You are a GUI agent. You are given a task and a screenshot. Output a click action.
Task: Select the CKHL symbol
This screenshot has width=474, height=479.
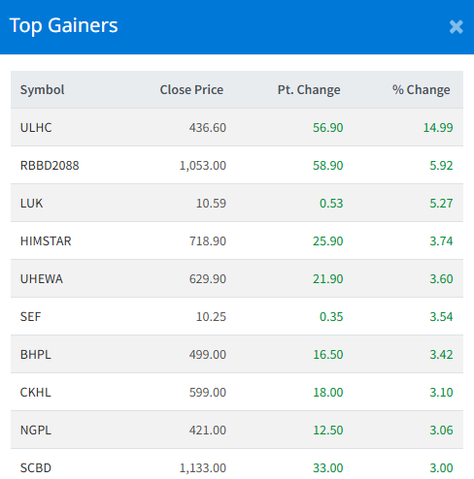point(36,392)
